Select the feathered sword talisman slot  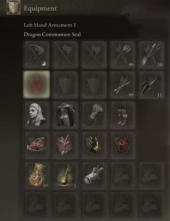(65, 145)
